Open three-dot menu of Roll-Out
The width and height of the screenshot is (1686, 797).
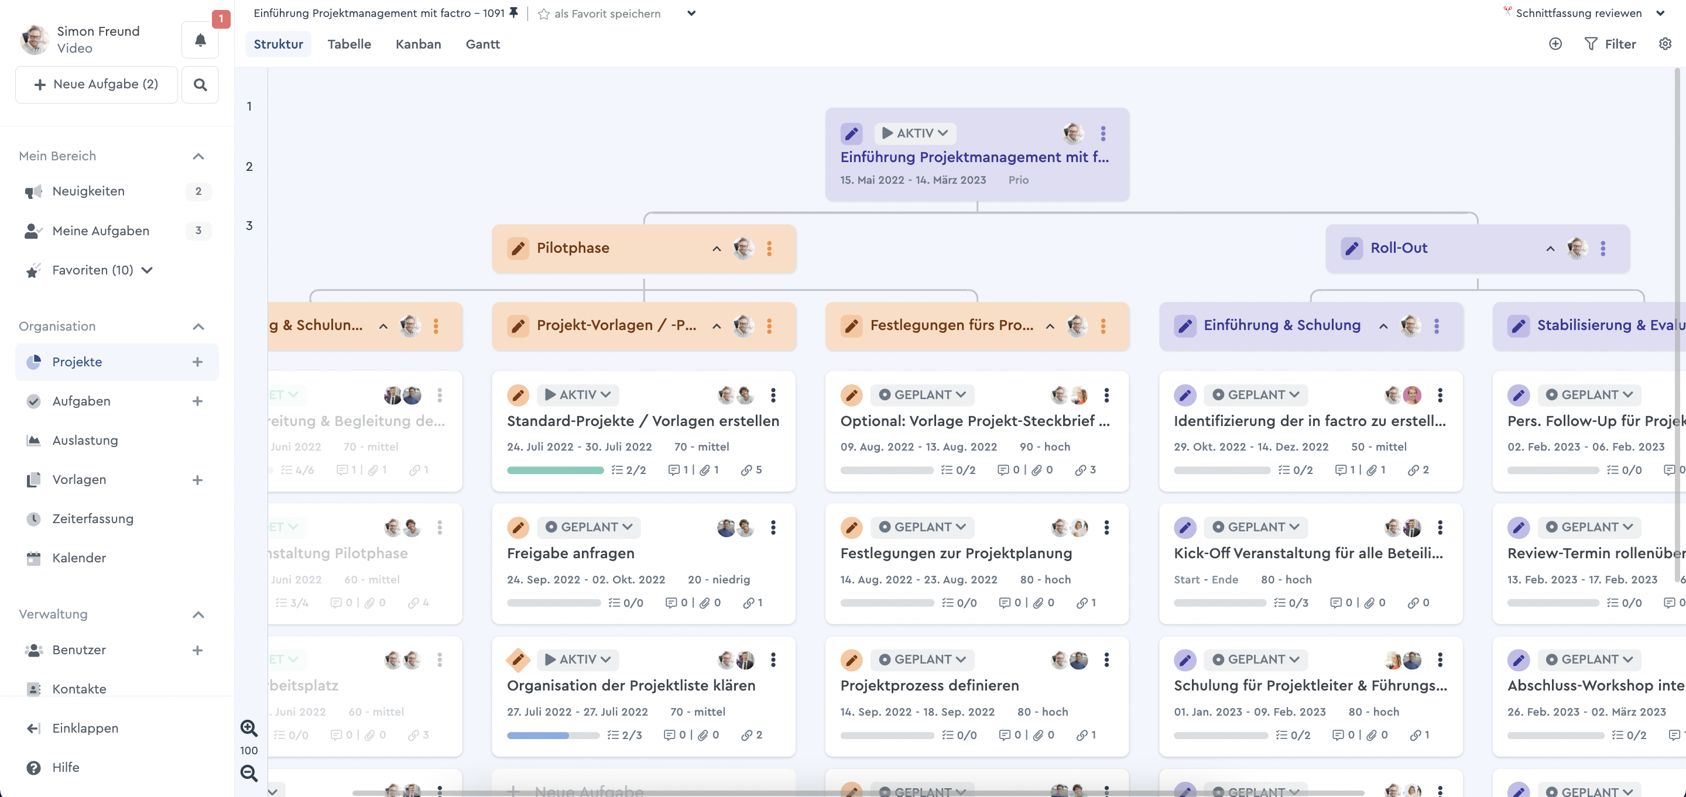(1603, 248)
